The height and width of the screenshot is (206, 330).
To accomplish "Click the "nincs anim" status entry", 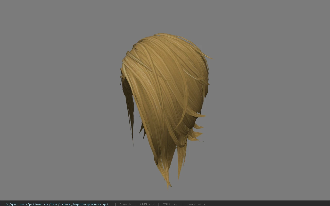I will (x=196, y=204).
